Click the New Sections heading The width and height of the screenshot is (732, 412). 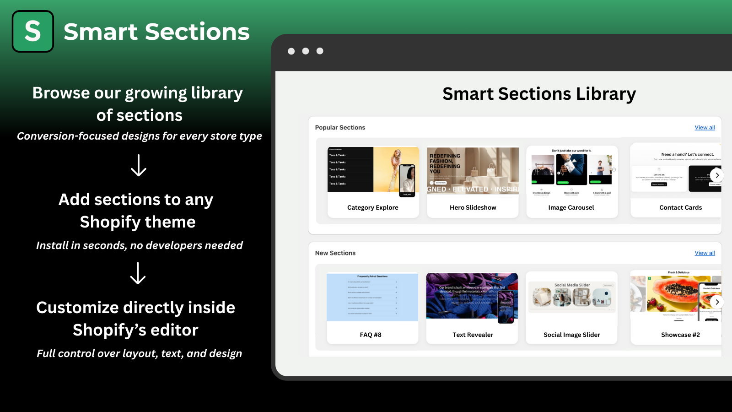click(x=335, y=253)
